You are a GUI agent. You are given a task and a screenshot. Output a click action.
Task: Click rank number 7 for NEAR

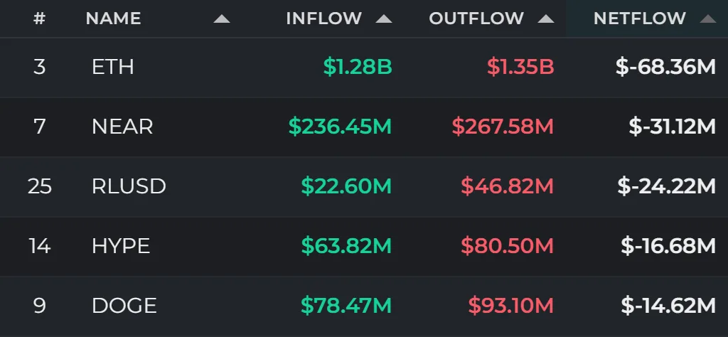[40, 127]
